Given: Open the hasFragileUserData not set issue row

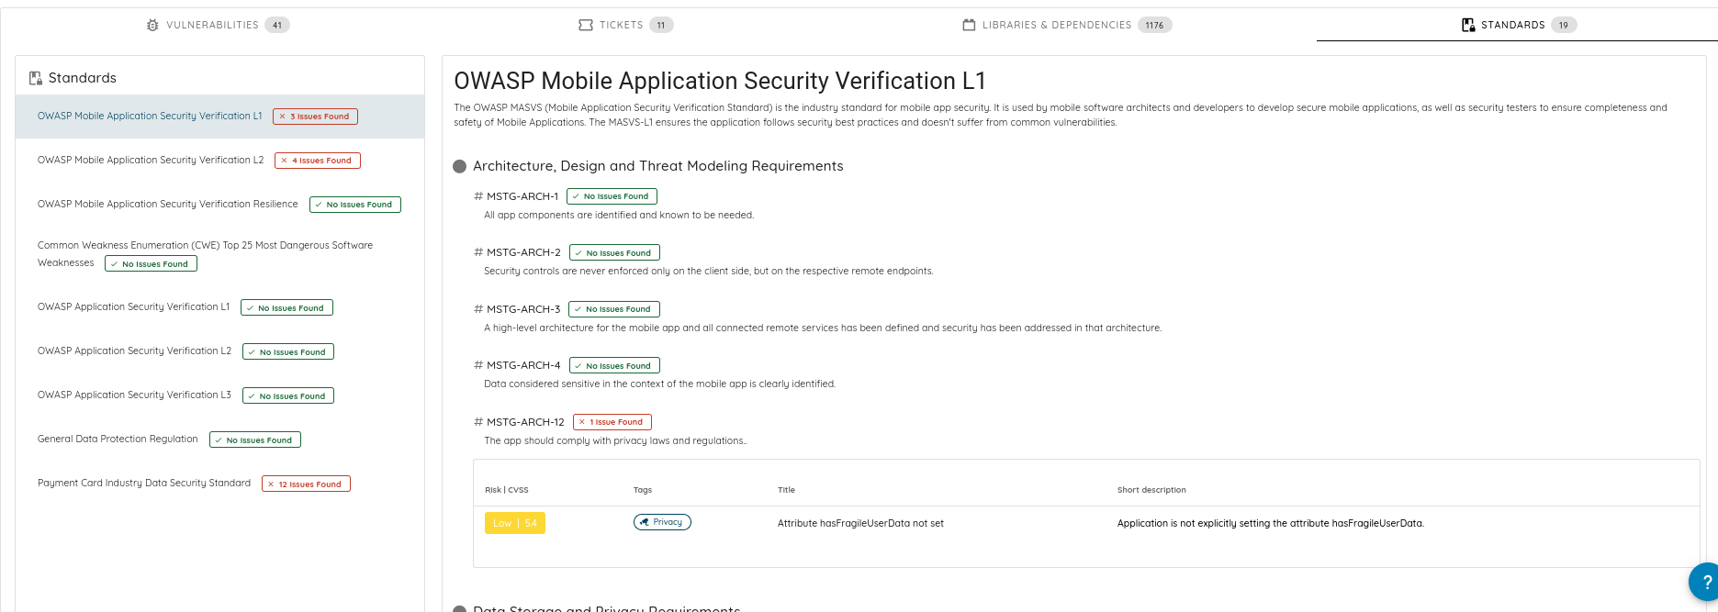Looking at the screenshot, I should [860, 523].
